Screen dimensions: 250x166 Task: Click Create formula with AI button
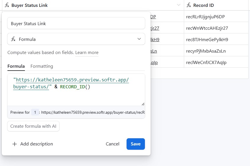[x=33, y=126]
